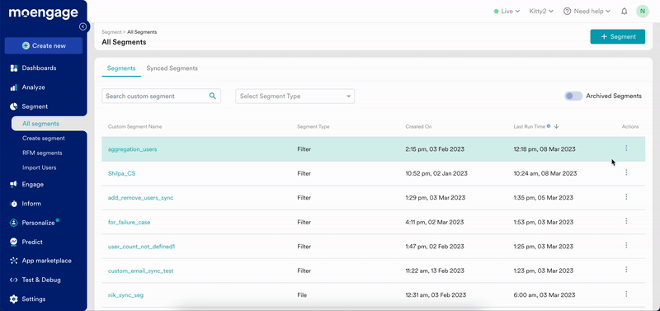Image resolution: width=660 pixels, height=311 pixels.
Task: Click the search magnifier icon
Action: coord(213,96)
